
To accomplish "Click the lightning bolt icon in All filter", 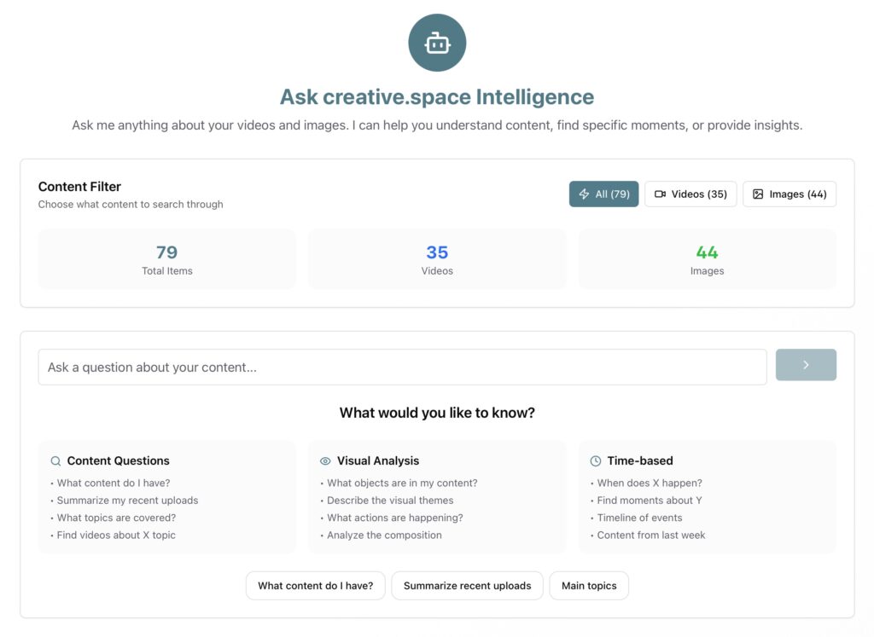I will click(x=585, y=194).
